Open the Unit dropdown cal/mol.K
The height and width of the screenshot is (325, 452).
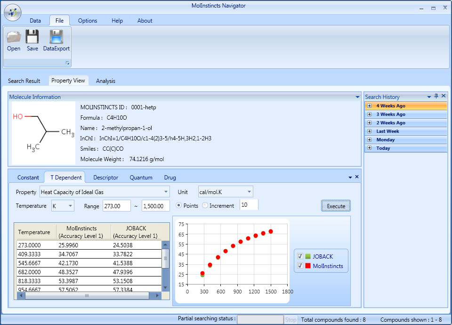(x=226, y=192)
